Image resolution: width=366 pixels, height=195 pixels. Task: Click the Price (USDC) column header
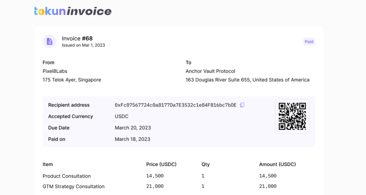[x=161, y=164]
